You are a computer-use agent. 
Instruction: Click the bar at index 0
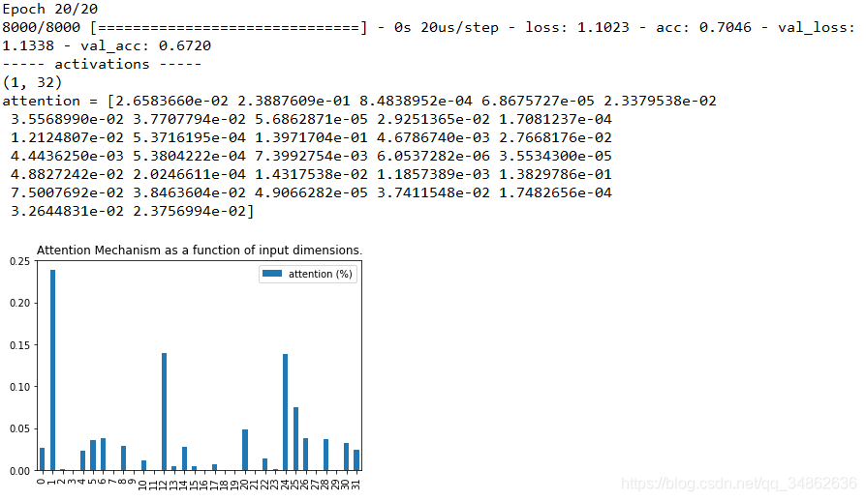[x=42, y=459]
